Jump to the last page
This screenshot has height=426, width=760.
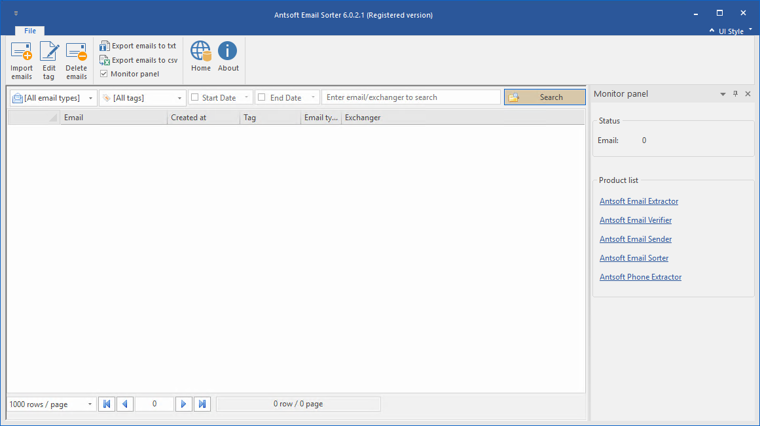[202, 404]
